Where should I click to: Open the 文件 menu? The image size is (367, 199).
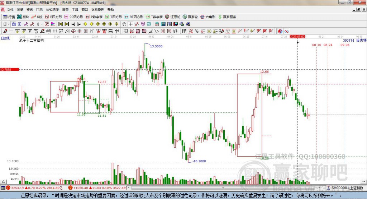click(10, 10)
